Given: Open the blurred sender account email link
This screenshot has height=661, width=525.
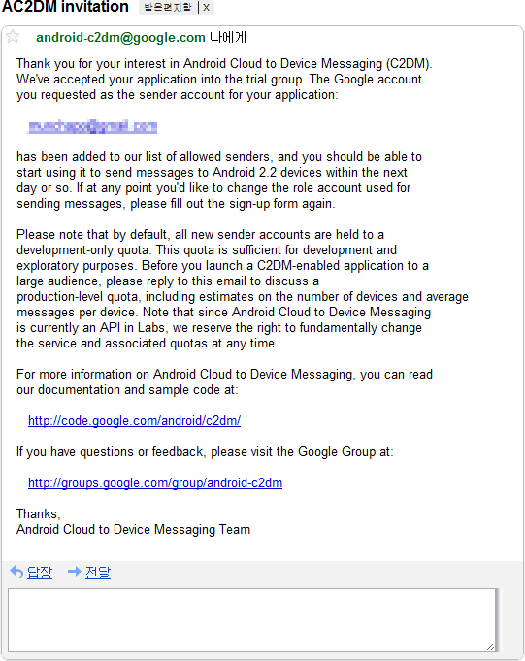Looking at the screenshot, I should [x=93, y=126].
